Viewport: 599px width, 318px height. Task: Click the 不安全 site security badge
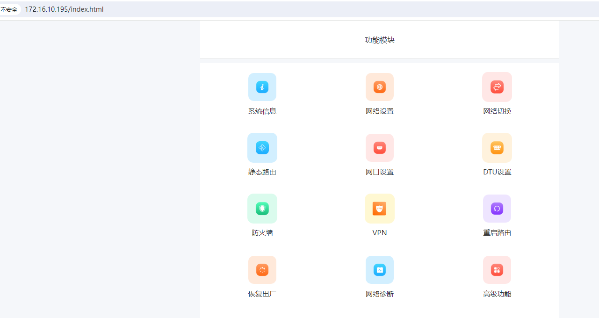tap(9, 9)
